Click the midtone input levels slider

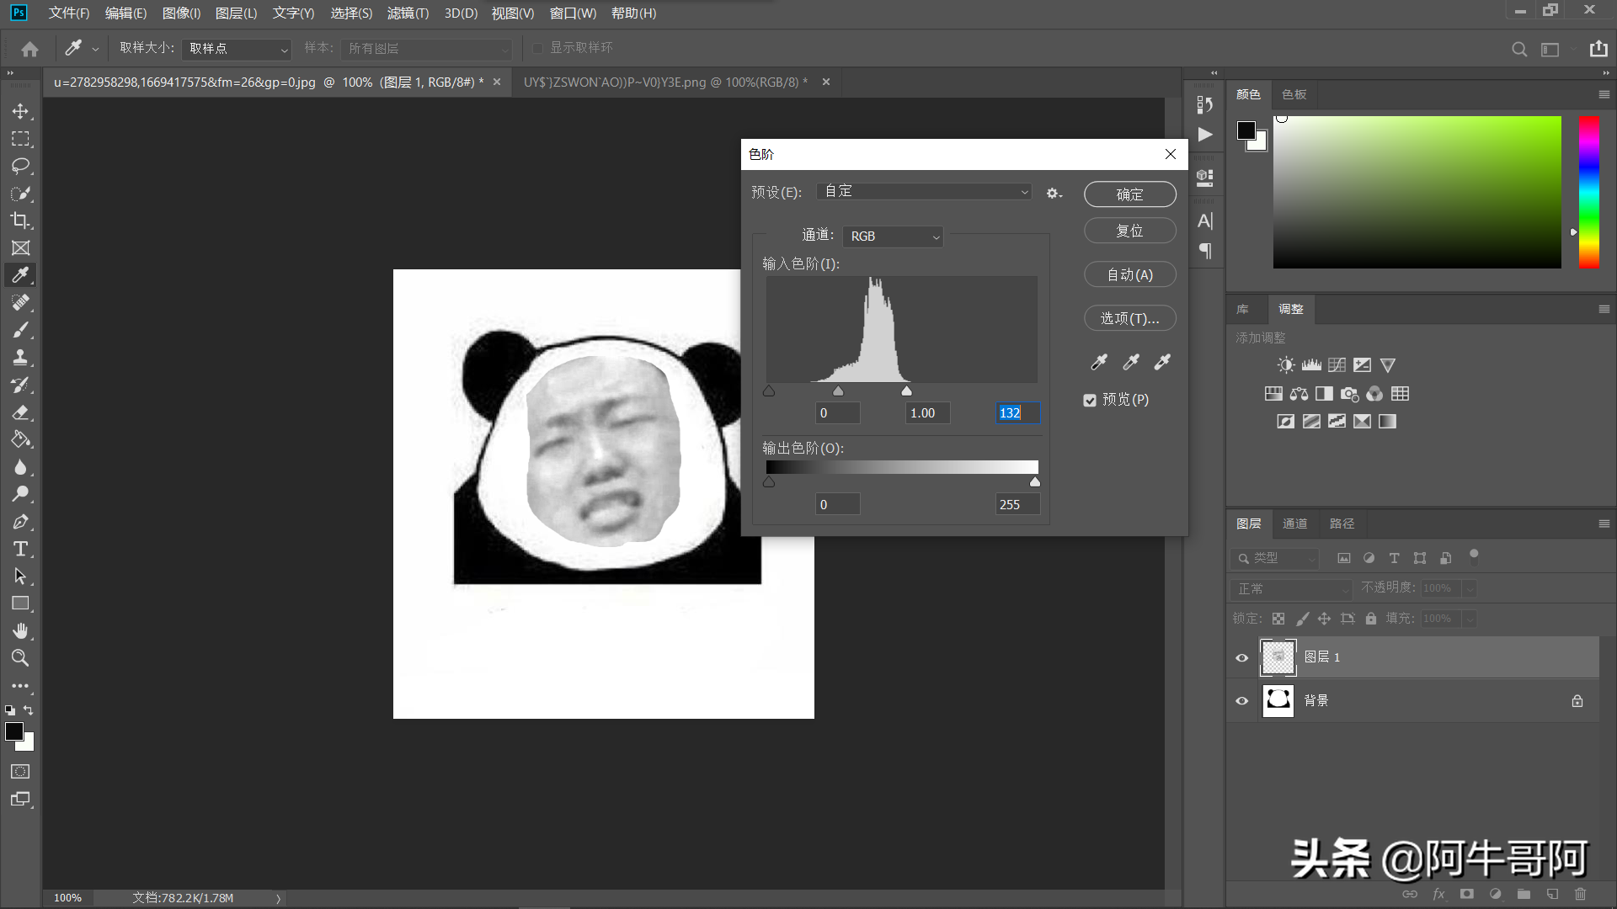click(x=838, y=391)
